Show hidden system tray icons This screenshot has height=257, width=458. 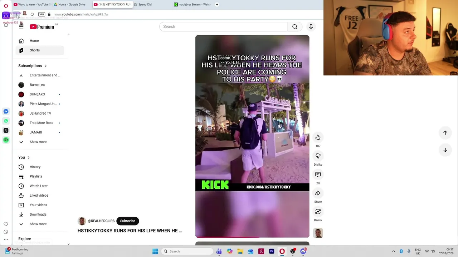click(393, 251)
